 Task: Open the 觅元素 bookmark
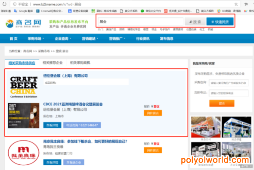(x=178, y=11)
